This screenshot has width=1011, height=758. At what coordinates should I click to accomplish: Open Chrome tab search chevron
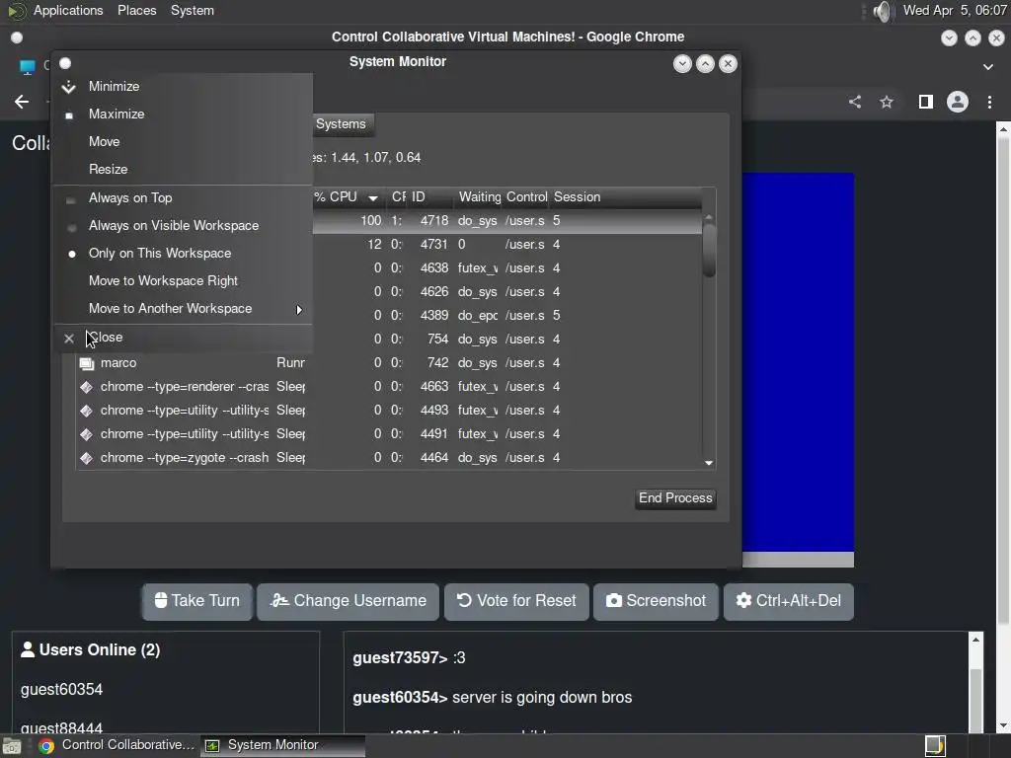[x=987, y=66]
